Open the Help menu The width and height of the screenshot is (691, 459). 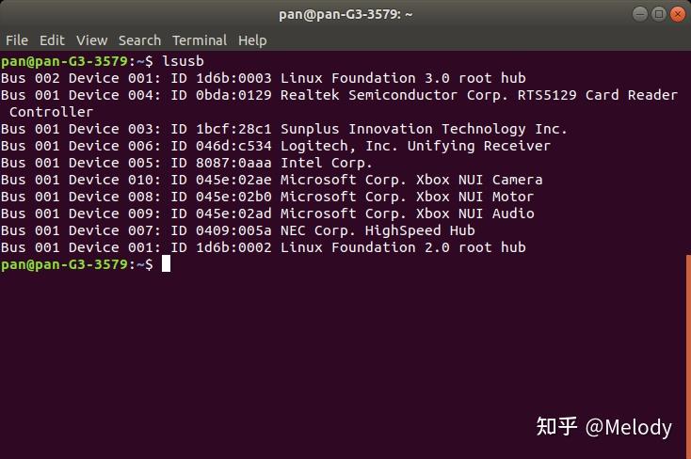click(252, 40)
